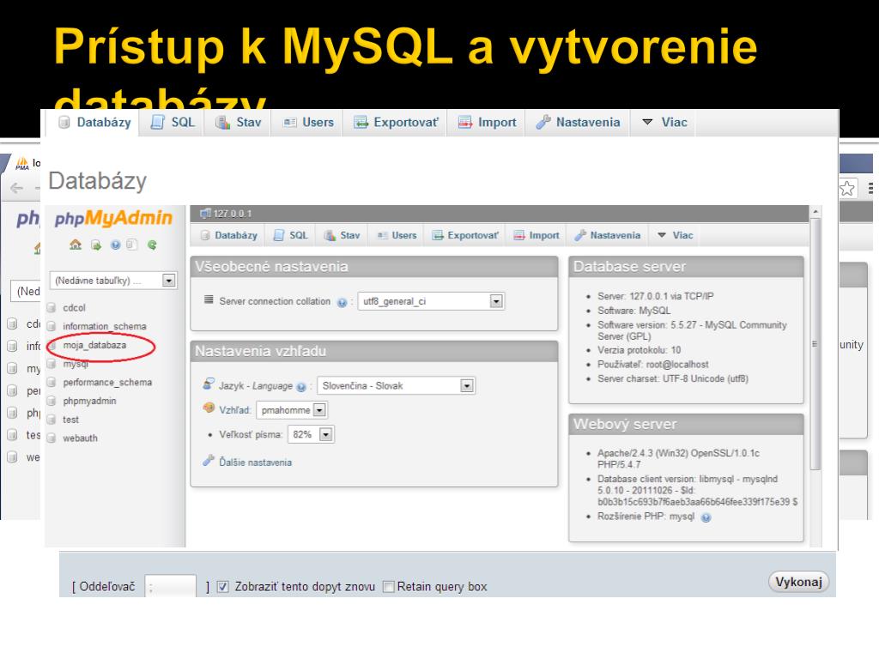Click the phpMyAdmin logo in sidebar

pyautogui.click(x=113, y=218)
